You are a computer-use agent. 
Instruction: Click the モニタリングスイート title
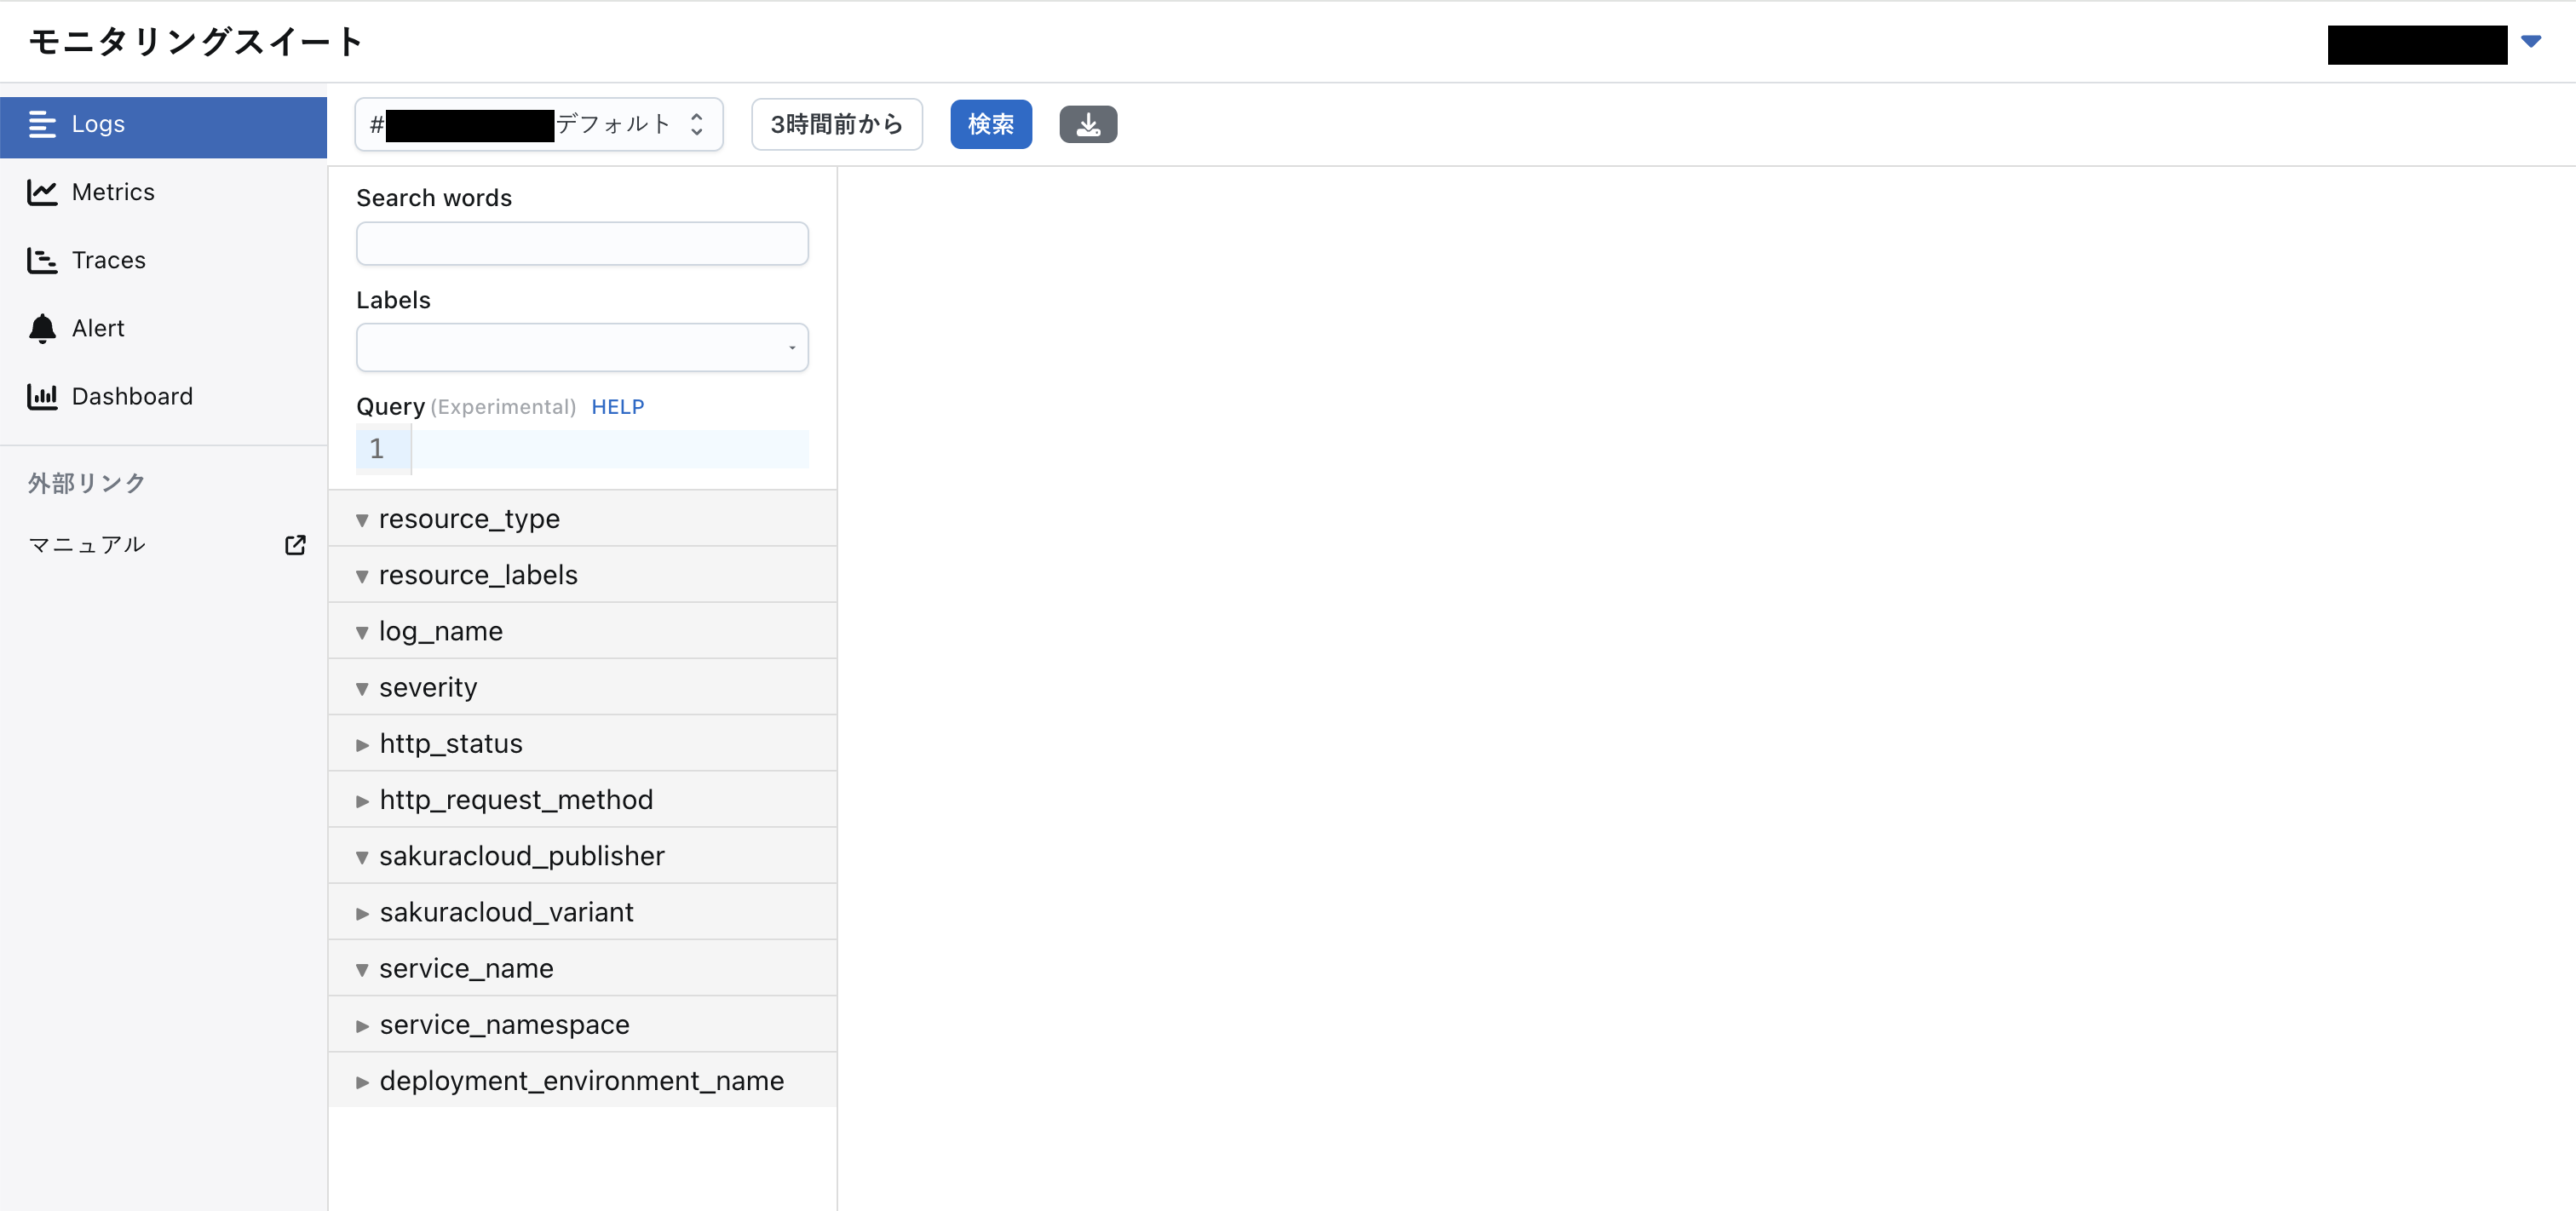[196, 42]
